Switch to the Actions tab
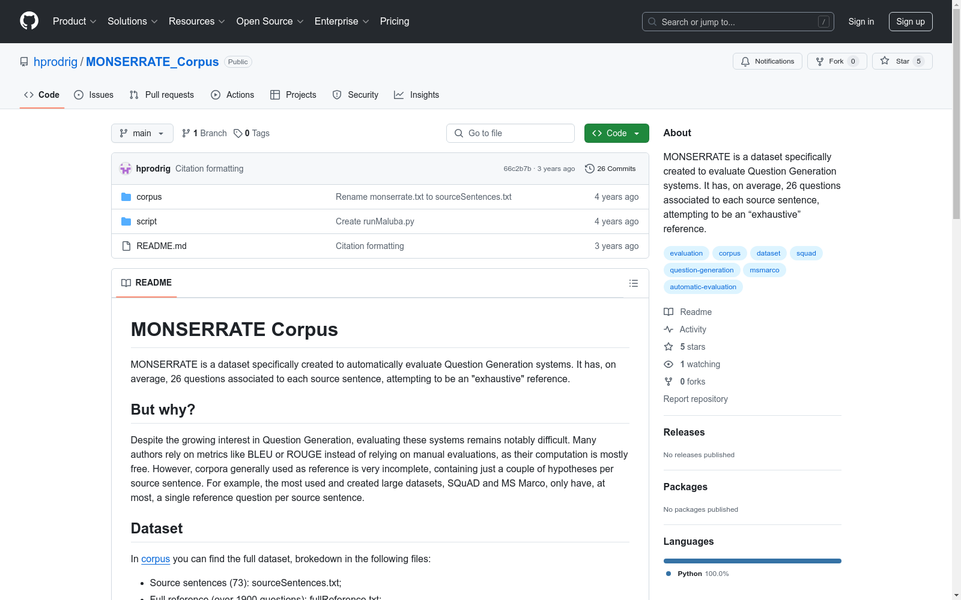Viewport: 961px width, 600px height. pos(232,95)
